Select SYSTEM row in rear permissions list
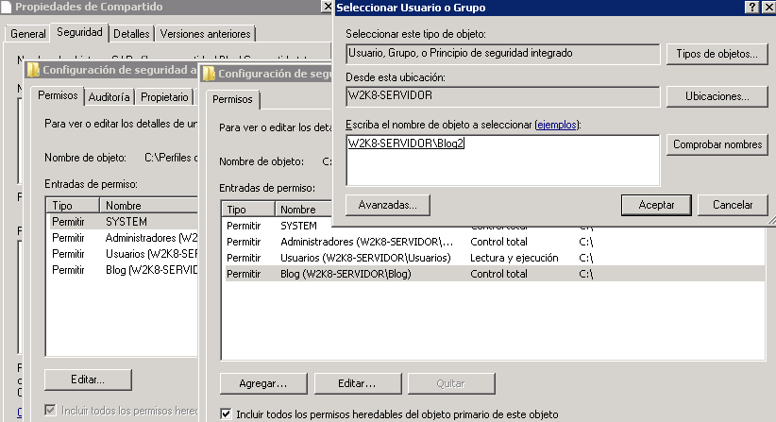776x422 pixels. pos(122,222)
